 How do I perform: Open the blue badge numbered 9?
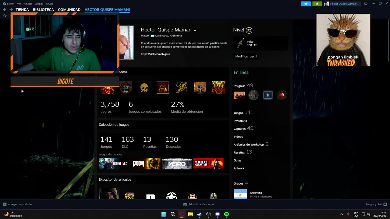click(x=268, y=95)
